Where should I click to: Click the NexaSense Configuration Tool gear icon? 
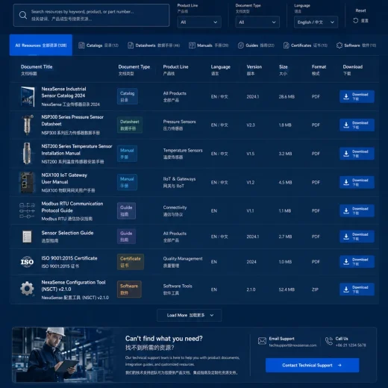point(27,289)
